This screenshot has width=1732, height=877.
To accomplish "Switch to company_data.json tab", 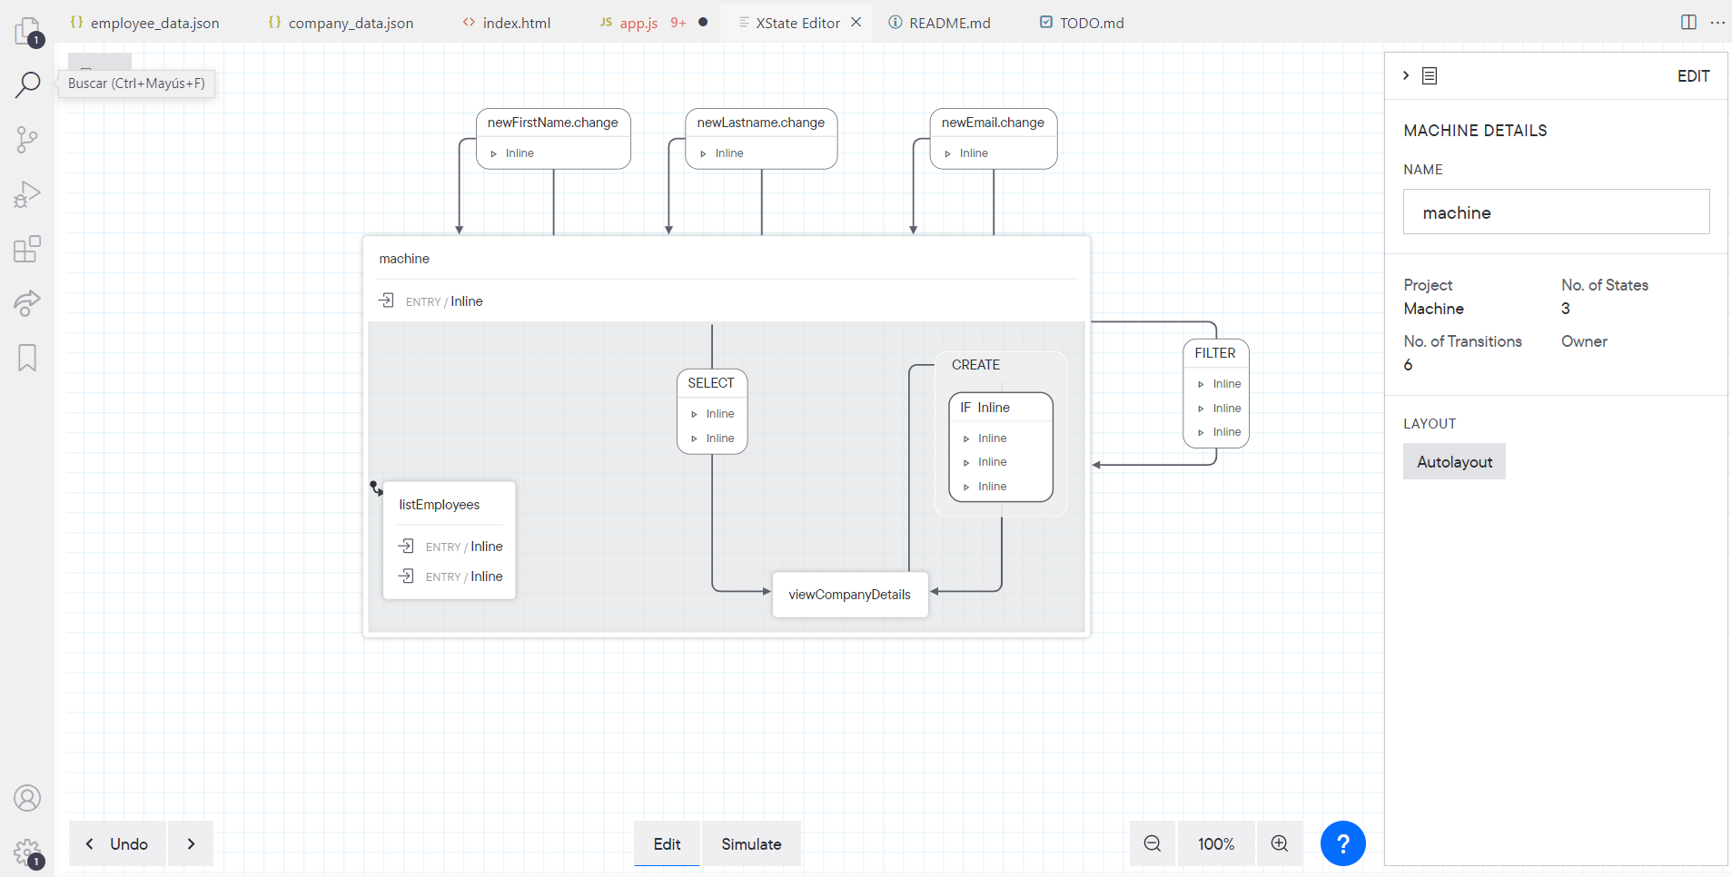I will (341, 23).
